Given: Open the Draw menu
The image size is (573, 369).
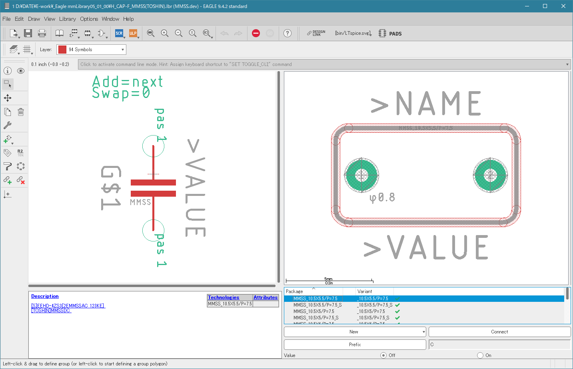Looking at the screenshot, I should pos(34,19).
